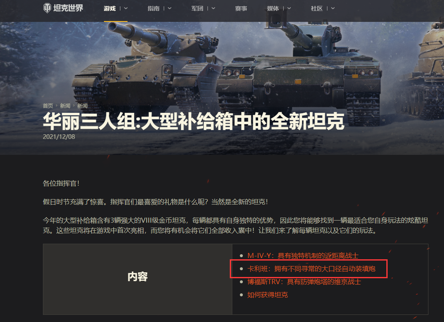Open the 赛事 menu item

click(x=241, y=8)
